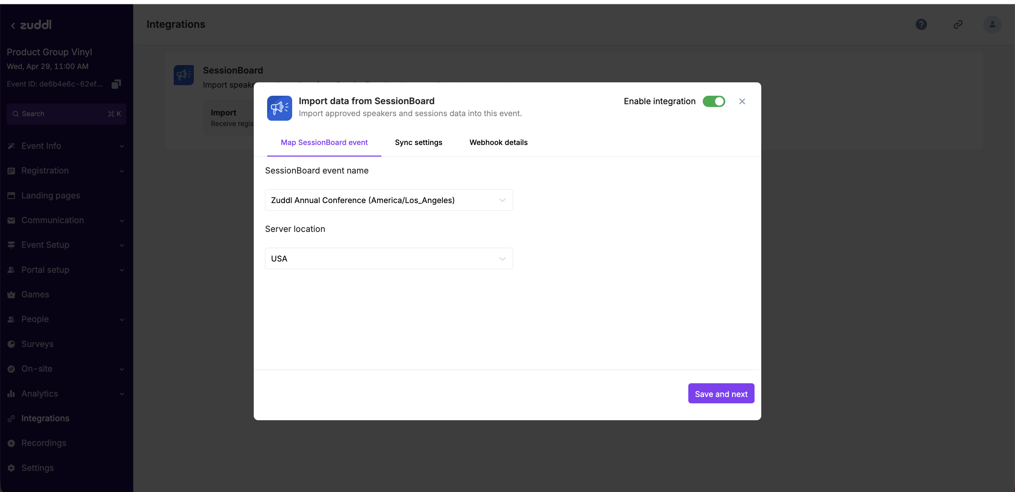The width and height of the screenshot is (1015, 492).
Task: Click the Communication envelope icon
Action: (11, 220)
